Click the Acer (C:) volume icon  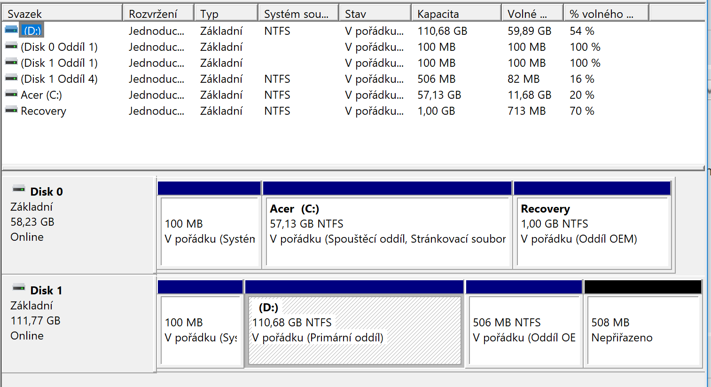click(11, 95)
